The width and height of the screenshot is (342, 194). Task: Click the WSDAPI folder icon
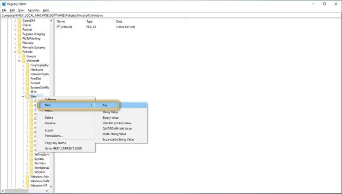[x=31, y=172]
